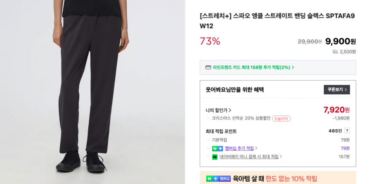Expand the chevron after 멤버십 추가 적립
370x184 pixels.
[256, 148]
